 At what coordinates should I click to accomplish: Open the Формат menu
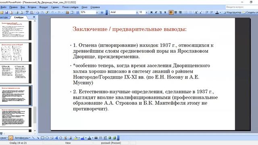[44, 7]
